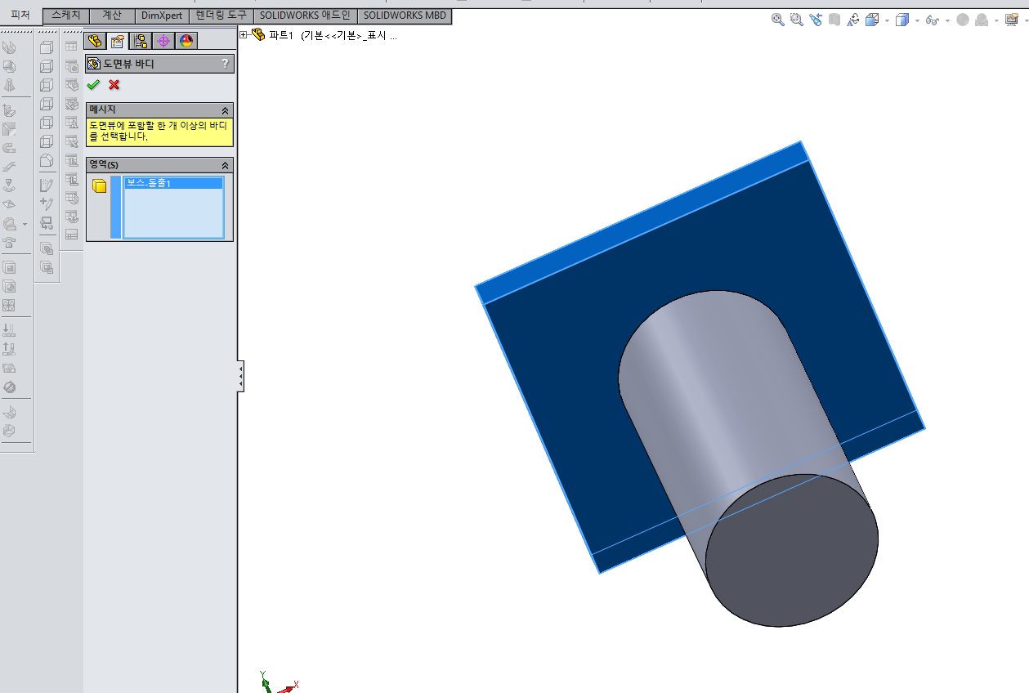Switch to the 피처 ribbon tab
1029x693 pixels.
pyautogui.click(x=20, y=16)
